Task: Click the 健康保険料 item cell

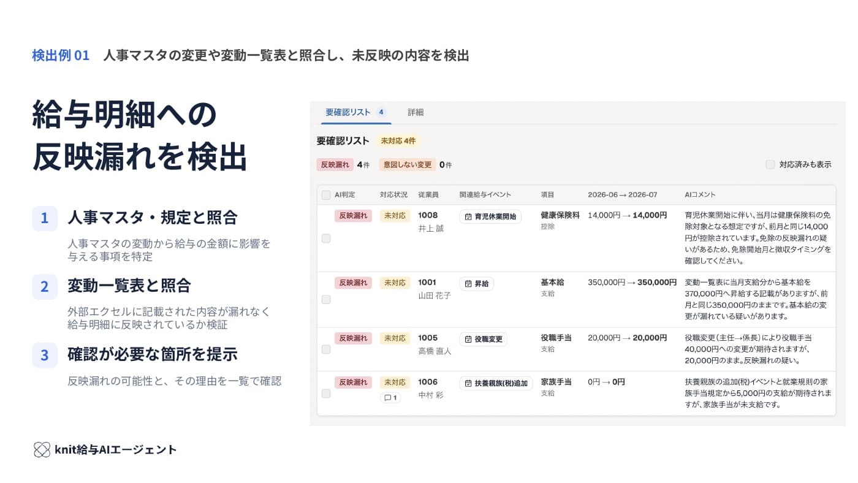Action: coord(560,215)
